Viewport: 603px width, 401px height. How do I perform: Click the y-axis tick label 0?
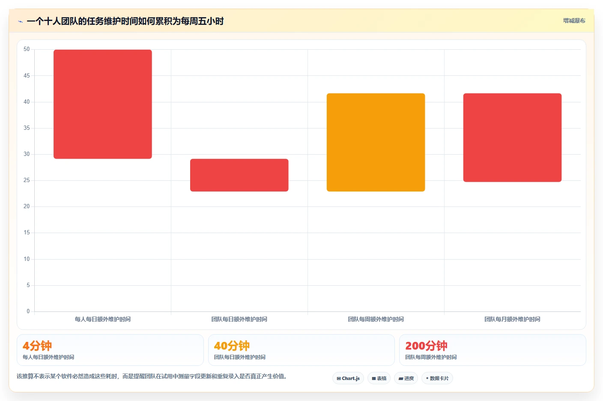[x=28, y=311]
